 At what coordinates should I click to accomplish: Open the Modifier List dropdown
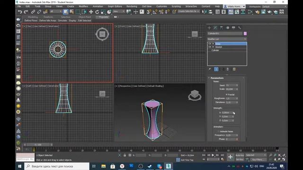click(x=227, y=39)
